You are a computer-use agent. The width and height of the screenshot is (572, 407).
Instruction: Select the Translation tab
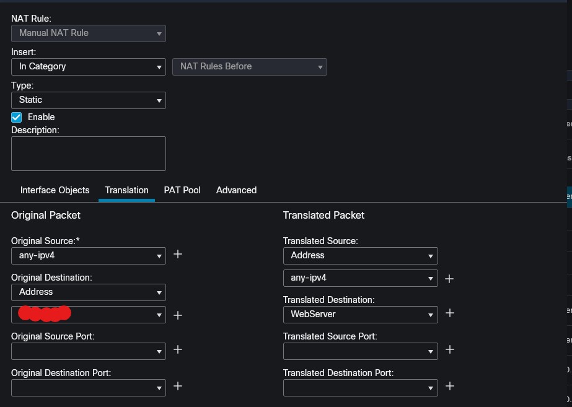[126, 190]
